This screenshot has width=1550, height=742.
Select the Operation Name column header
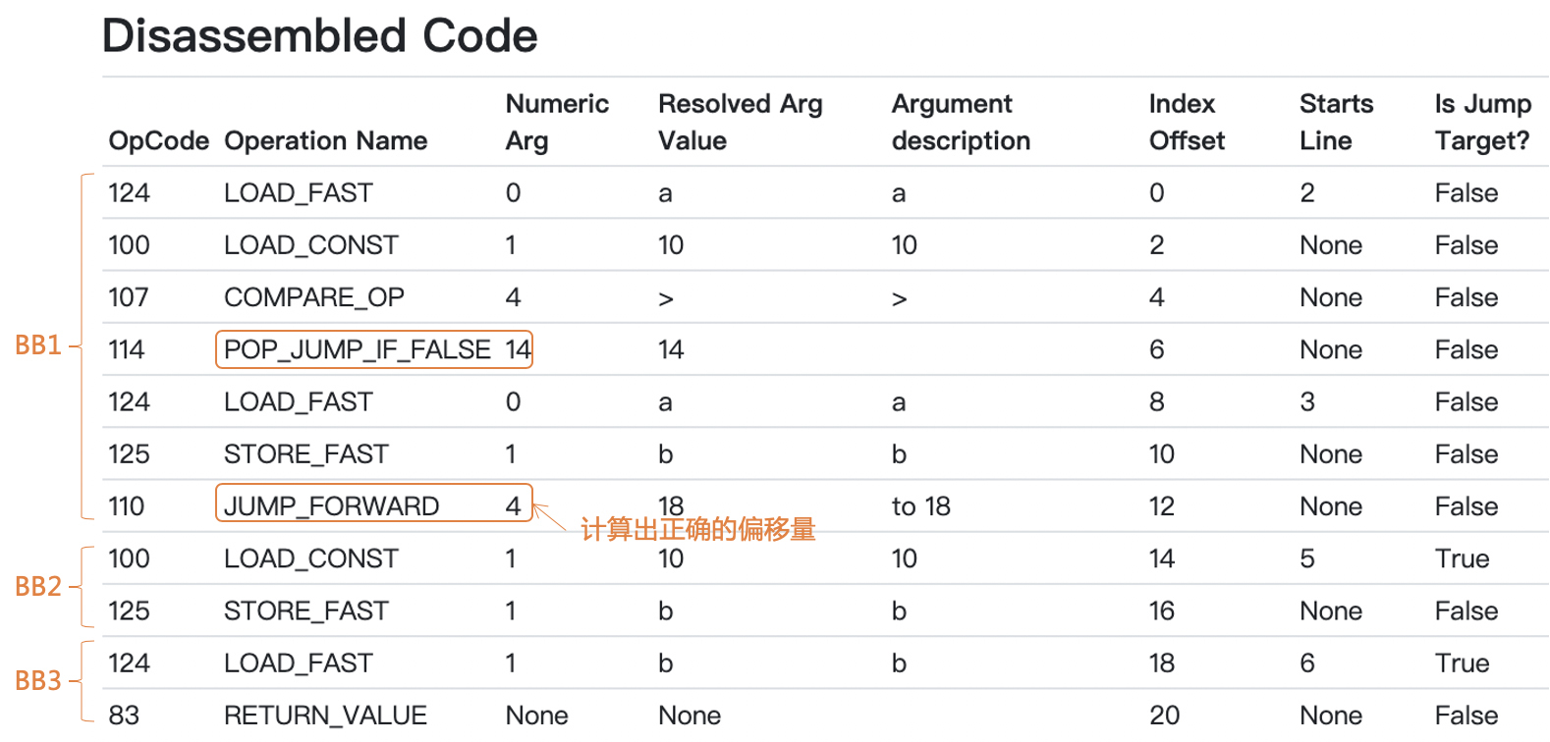[325, 140]
